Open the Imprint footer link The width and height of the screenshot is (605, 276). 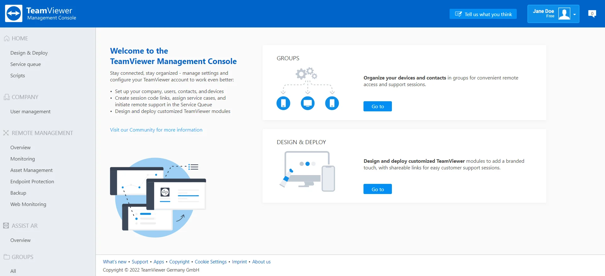[239, 262]
